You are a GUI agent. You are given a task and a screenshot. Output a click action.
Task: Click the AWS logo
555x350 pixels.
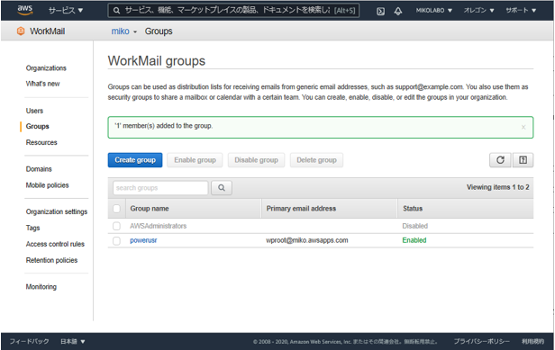(25, 10)
